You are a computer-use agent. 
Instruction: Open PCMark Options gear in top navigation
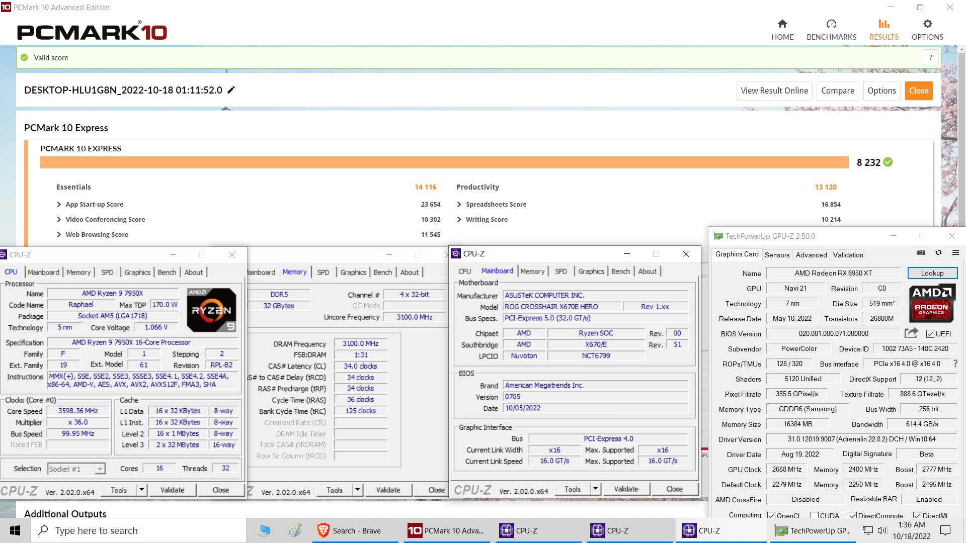coord(927,30)
